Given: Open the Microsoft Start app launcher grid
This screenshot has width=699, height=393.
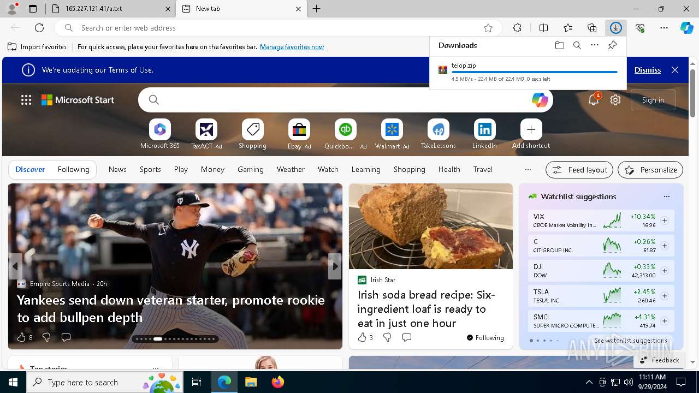Looking at the screenshot, I should pos(26,100).
